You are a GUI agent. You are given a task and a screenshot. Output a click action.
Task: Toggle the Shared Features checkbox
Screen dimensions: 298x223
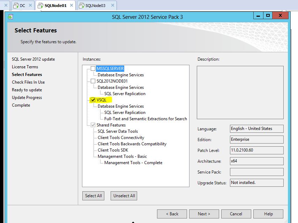coord(92,125)
